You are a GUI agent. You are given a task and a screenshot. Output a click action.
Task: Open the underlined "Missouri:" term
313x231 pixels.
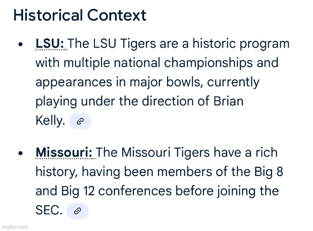click(x=64, y=152)
